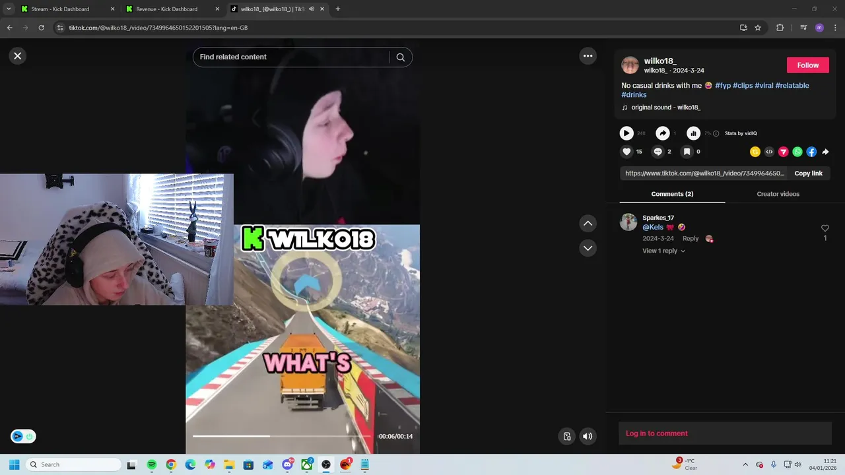Open the #viral hashtag

pyautogui.click(x=764, y=85)
